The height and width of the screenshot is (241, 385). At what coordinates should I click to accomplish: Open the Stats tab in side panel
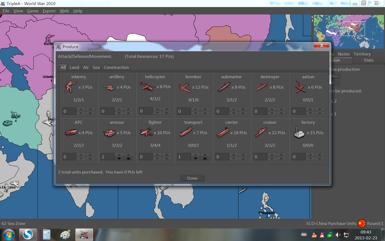pos(368,60)
